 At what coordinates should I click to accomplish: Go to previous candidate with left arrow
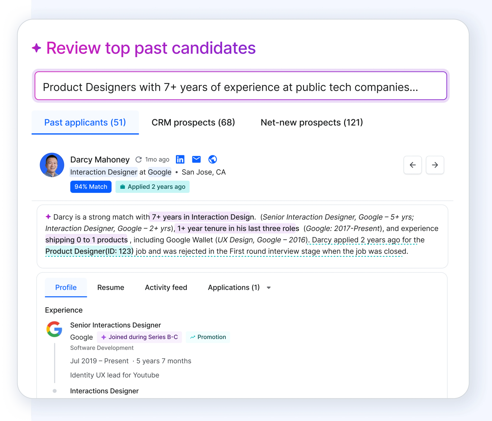click(413, 165)
